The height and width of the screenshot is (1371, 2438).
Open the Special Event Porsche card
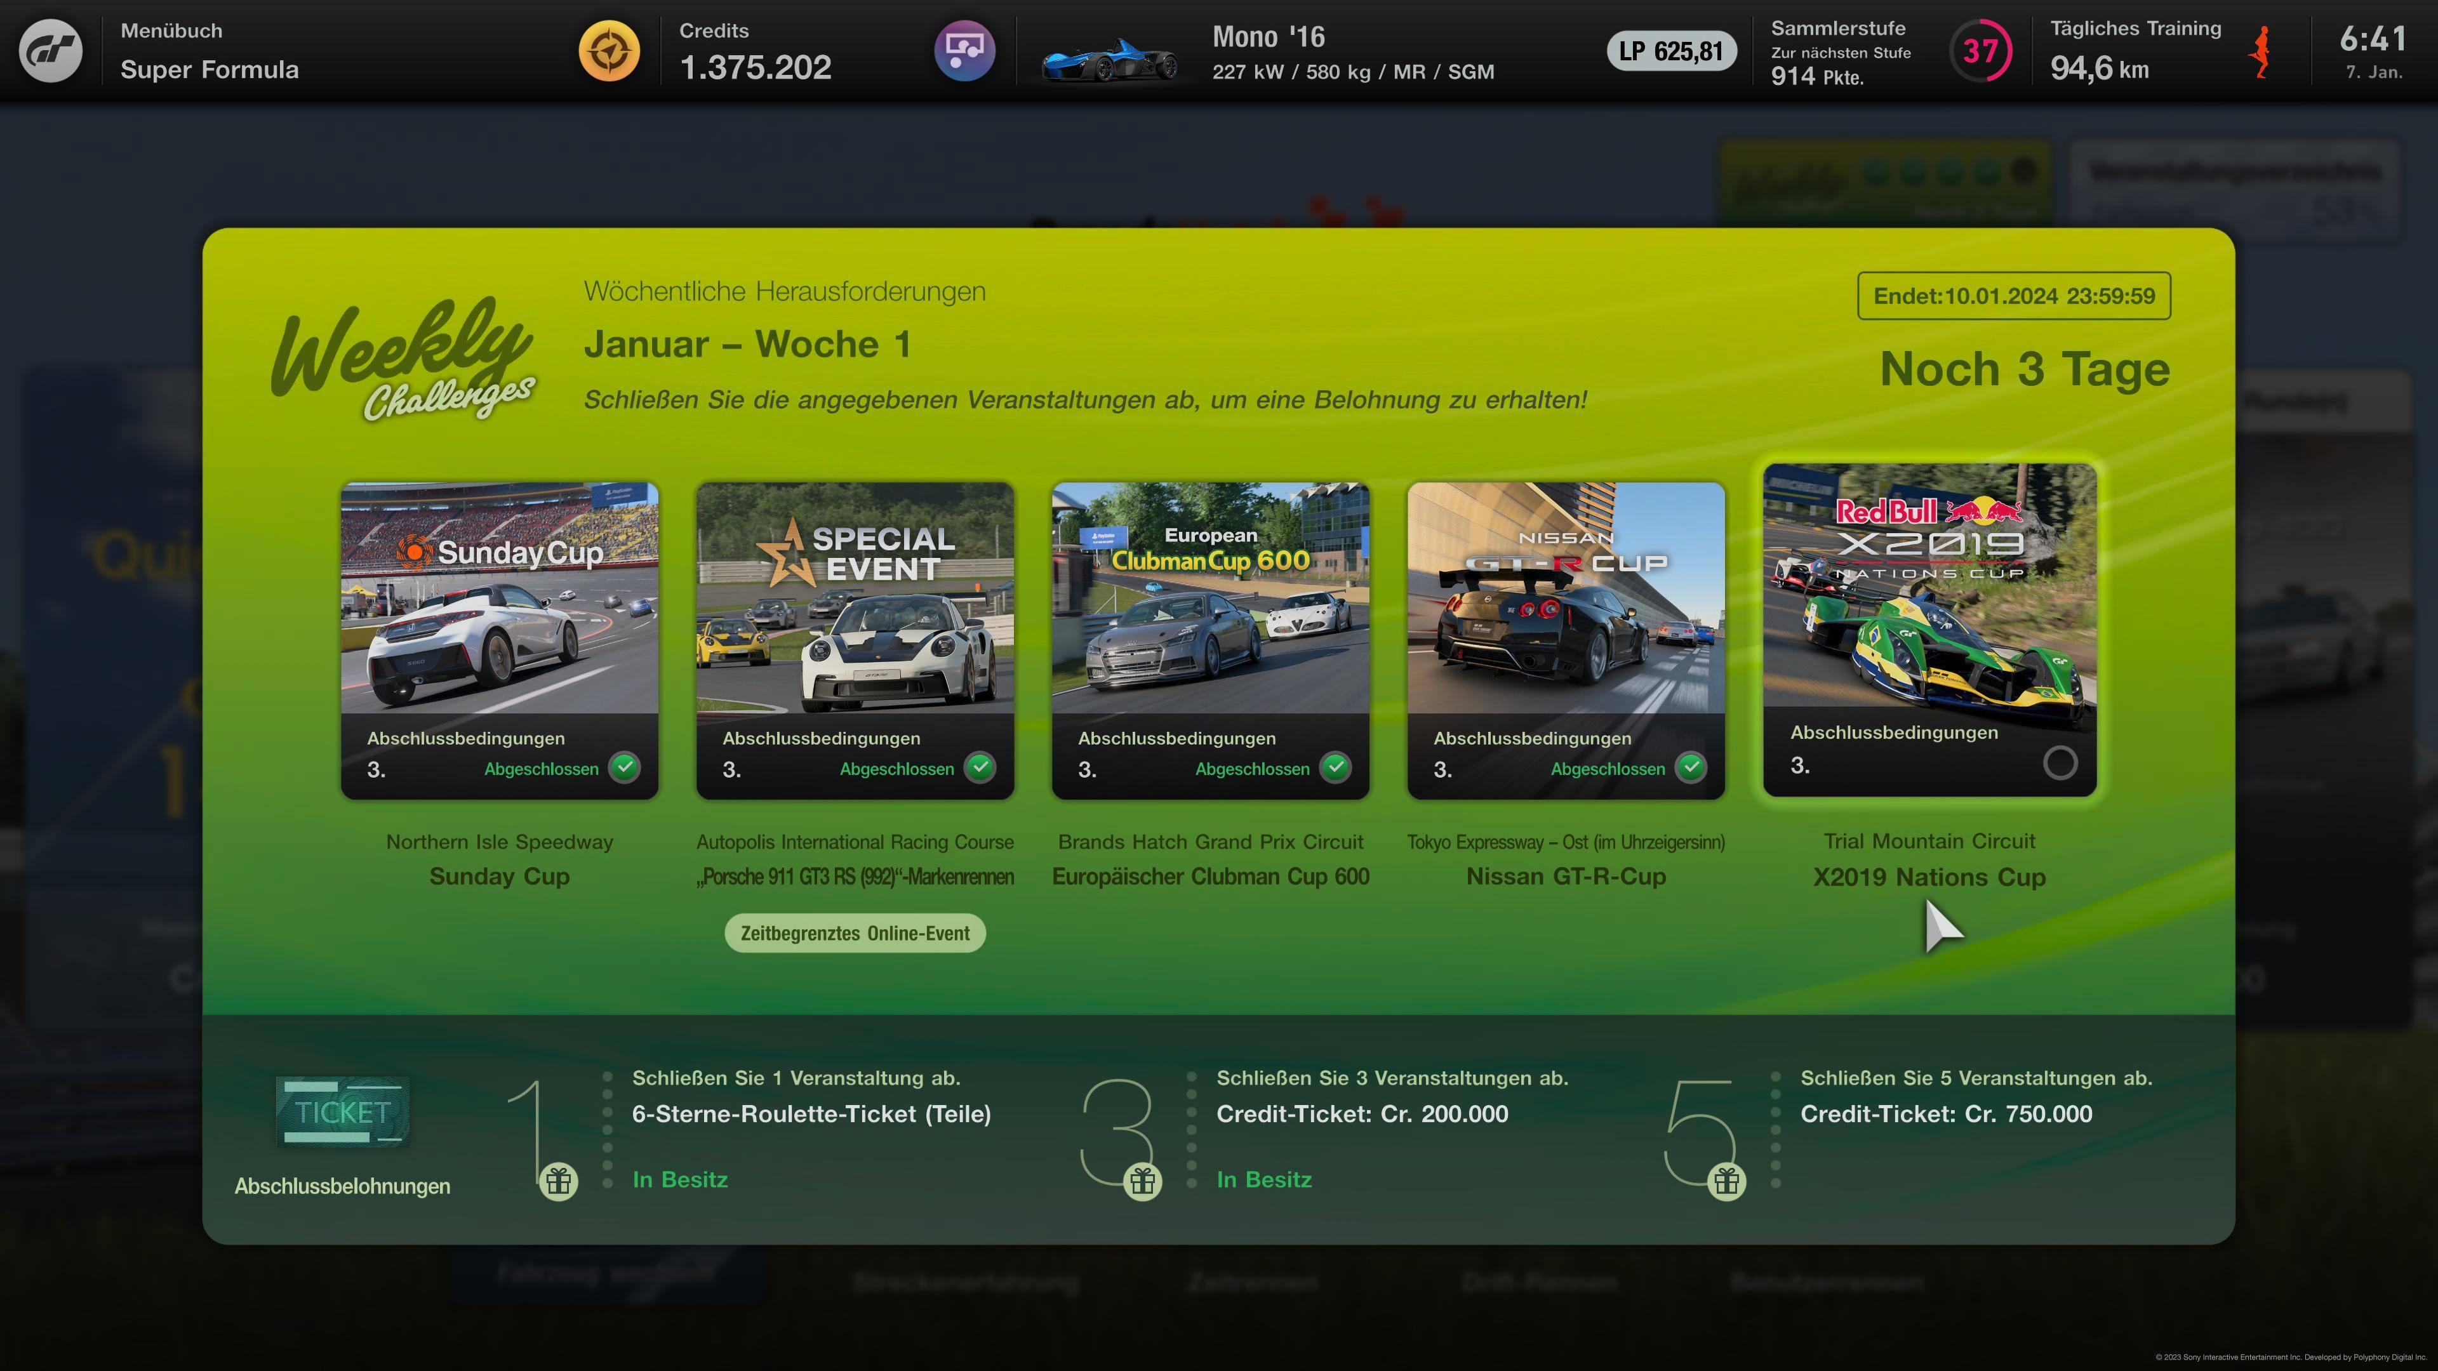click(x=855, y=640)
